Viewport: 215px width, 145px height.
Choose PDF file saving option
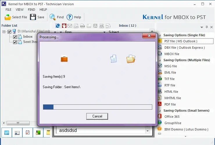tap(170, 104)
